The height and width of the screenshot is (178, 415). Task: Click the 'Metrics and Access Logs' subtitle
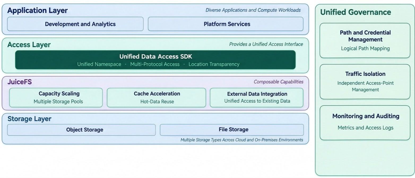click(365, 128)
